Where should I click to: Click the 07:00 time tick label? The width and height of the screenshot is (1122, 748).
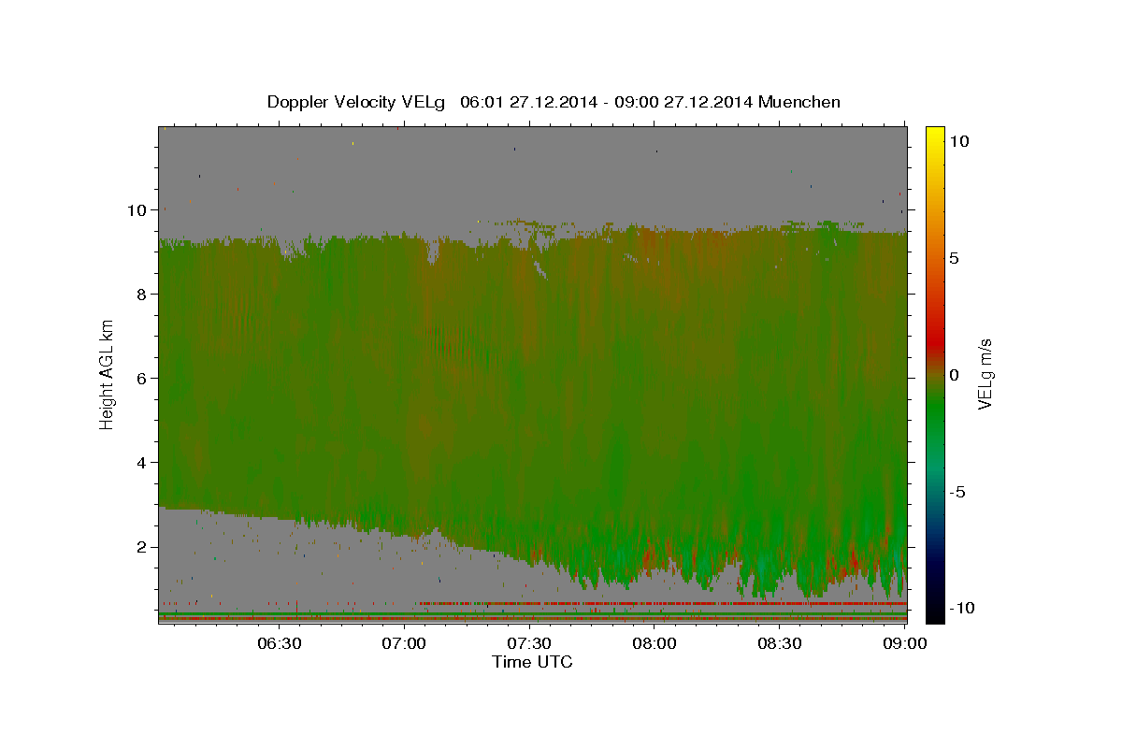click(405, 644)
